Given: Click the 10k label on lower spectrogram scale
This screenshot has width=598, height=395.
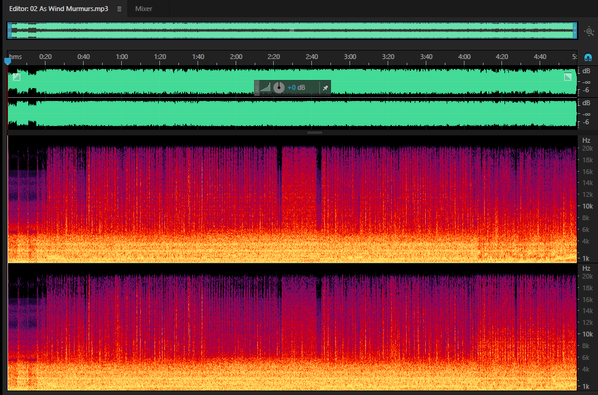Looking at the screenshot, I should [588, 334].
